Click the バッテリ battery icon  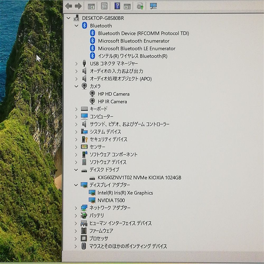(x=84, y=215)
